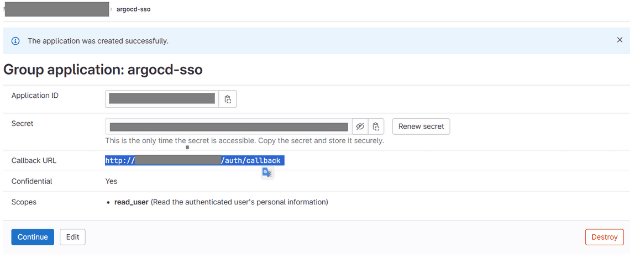Click the Group application: argocd-sso heading
This screenshot has width=630, height=274.
click(x=103, y=70)
